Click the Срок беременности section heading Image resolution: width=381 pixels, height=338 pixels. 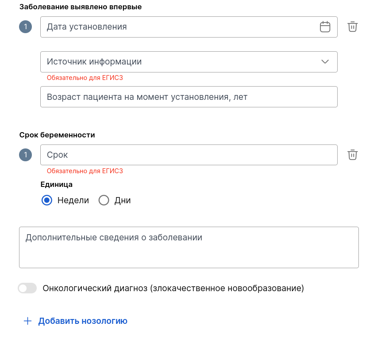point(57,135)
